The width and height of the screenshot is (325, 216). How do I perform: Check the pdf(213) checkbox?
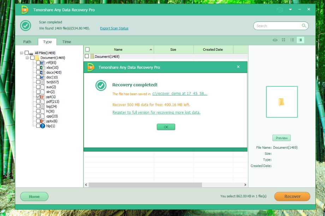pyautogui.click(x=38, y=101)
